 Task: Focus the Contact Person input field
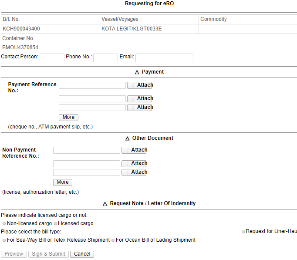coord(52,58)
